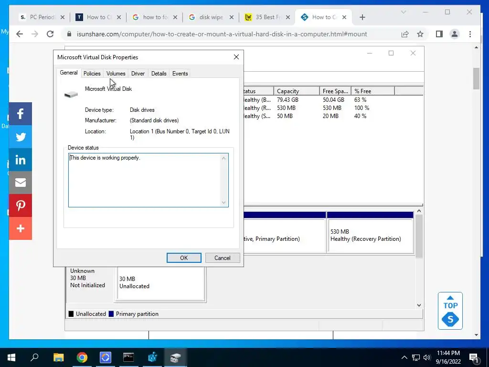Open Command Prompt taskbar icon

[128, 357]
